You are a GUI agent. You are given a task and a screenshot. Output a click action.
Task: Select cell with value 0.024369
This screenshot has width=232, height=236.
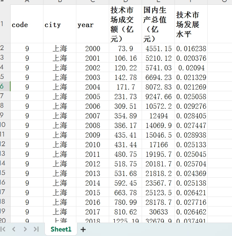[x=191, y=173]
